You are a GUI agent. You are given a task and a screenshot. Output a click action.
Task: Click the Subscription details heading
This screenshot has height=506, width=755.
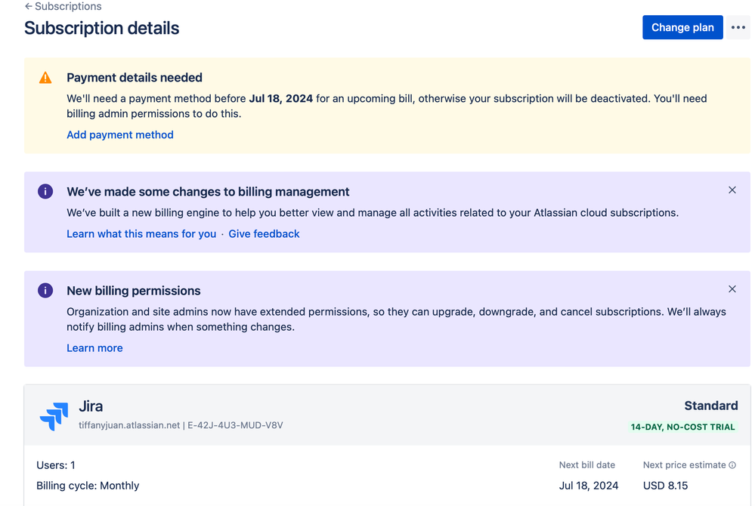(101, 29)
